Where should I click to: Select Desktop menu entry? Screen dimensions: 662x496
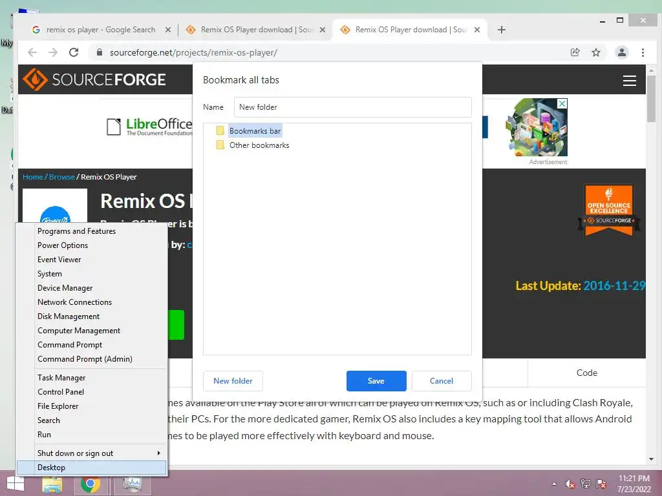click(92, 468)
